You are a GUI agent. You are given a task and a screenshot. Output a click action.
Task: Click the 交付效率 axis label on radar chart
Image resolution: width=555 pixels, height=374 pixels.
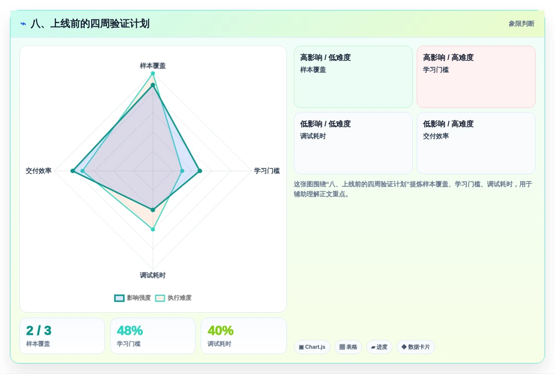39,171
